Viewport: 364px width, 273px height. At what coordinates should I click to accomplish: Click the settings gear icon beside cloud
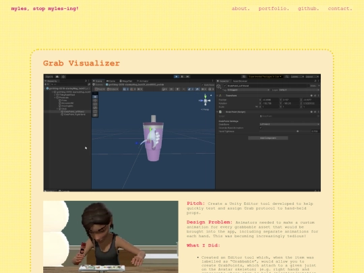pyautogui.click(x=63, y=76)
